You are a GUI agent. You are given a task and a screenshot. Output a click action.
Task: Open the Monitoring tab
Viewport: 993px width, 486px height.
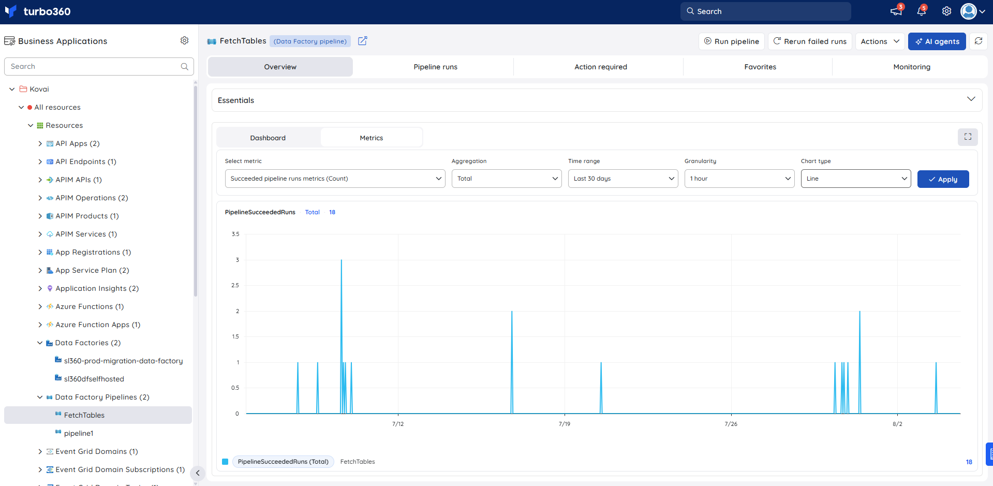coord(912,67)
